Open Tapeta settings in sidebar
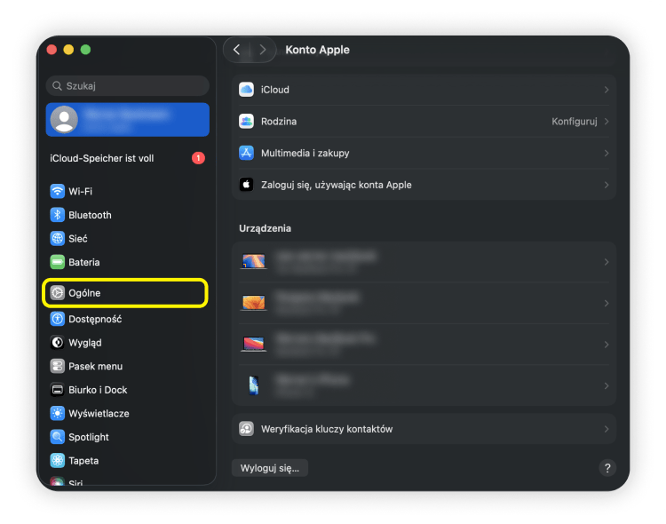 click(x=127, y=460)
